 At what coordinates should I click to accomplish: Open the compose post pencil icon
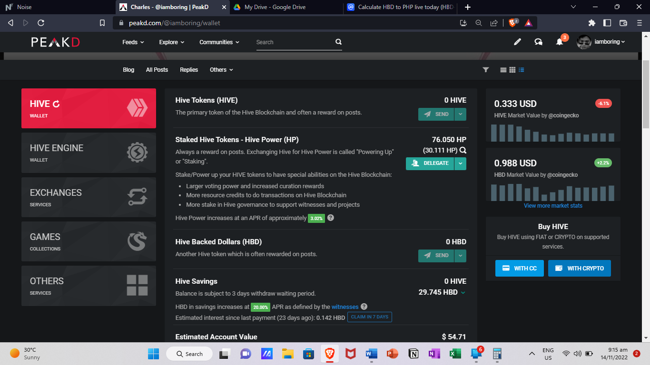point(517,42)
